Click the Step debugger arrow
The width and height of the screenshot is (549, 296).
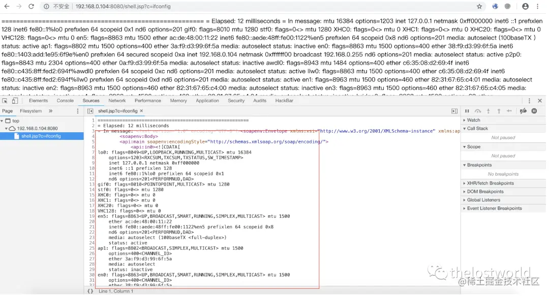509,111
